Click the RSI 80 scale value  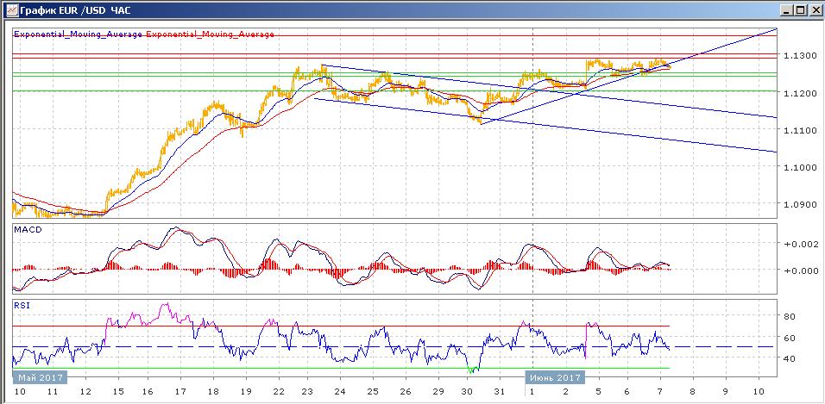coord(789,316)
